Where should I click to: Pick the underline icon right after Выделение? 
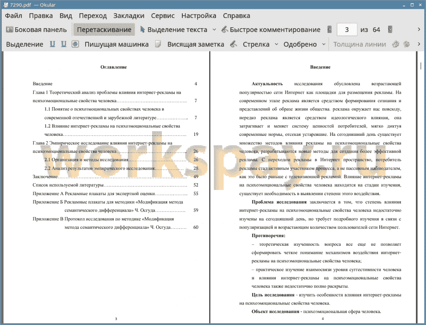52,44
